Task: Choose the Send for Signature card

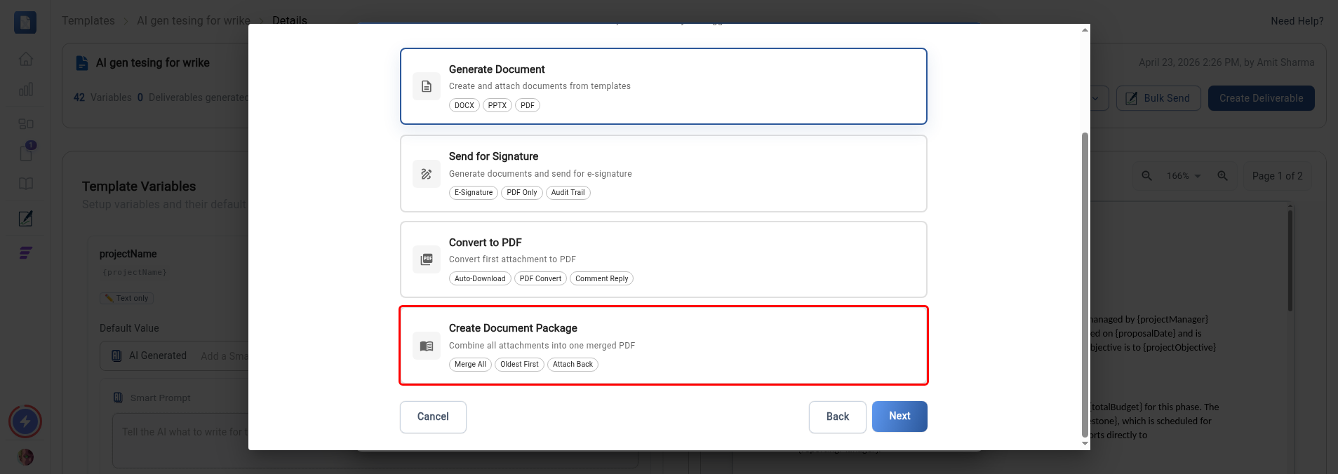Action: click(663, 173)
